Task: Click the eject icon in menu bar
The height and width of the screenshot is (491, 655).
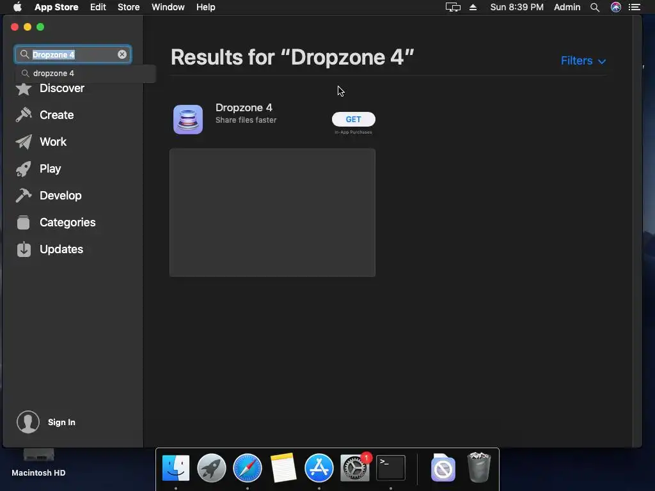Action: [x=473, y=7]
